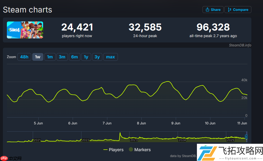Click the 2025 label in navigator
The width and height of the screenshot is (263, 161).
coord(230,140)
